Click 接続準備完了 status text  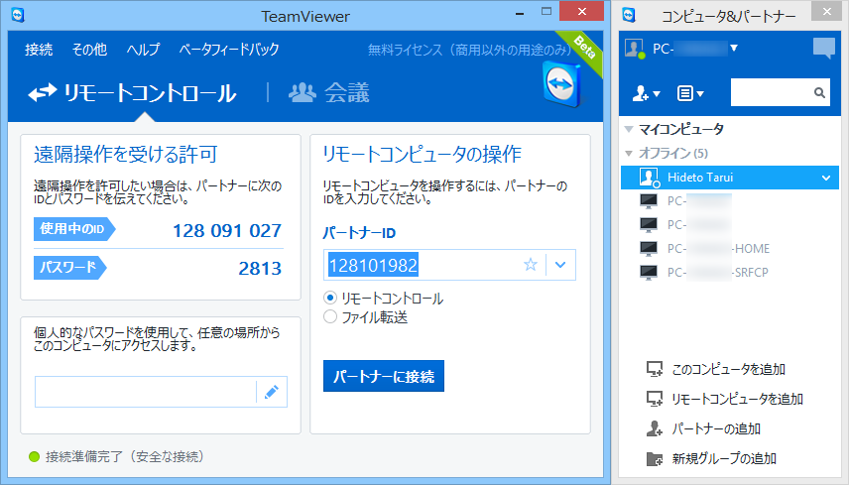point(125,457)
